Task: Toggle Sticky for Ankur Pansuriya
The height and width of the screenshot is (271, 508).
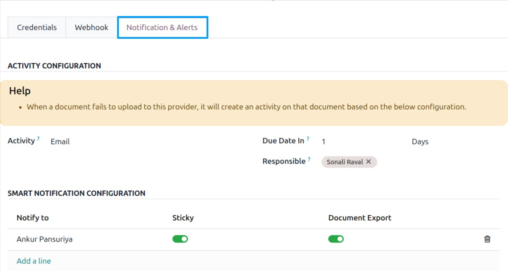Action: 180,239
